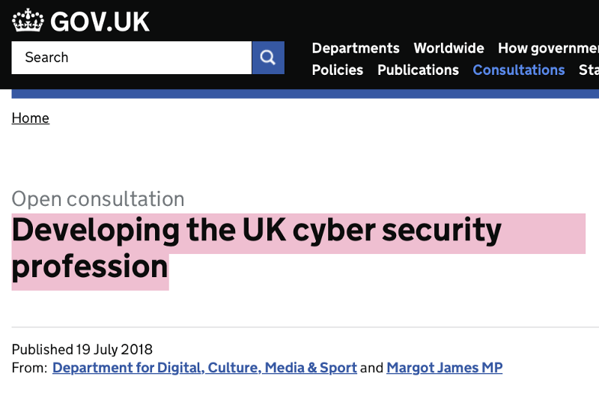
Task: Visit the Margot James MP link
Action: tap(445, 368)
